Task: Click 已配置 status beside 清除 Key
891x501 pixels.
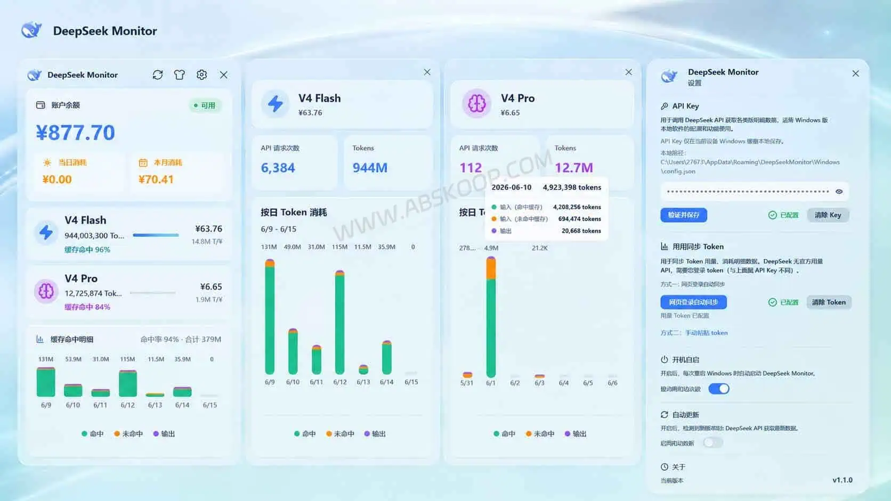Action: [x=783, y=215]
